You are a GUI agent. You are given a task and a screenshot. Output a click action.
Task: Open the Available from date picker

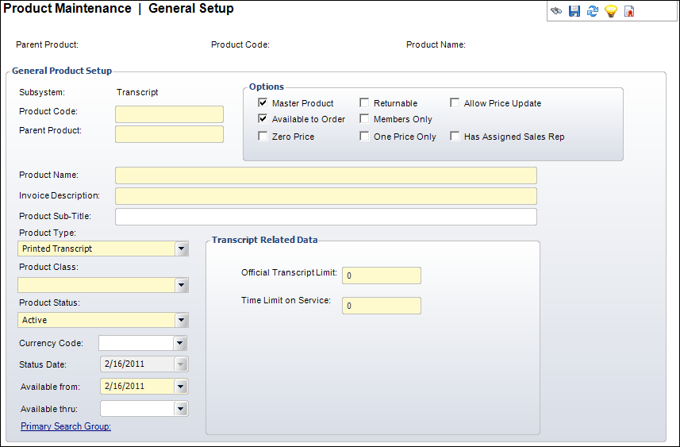181,387
